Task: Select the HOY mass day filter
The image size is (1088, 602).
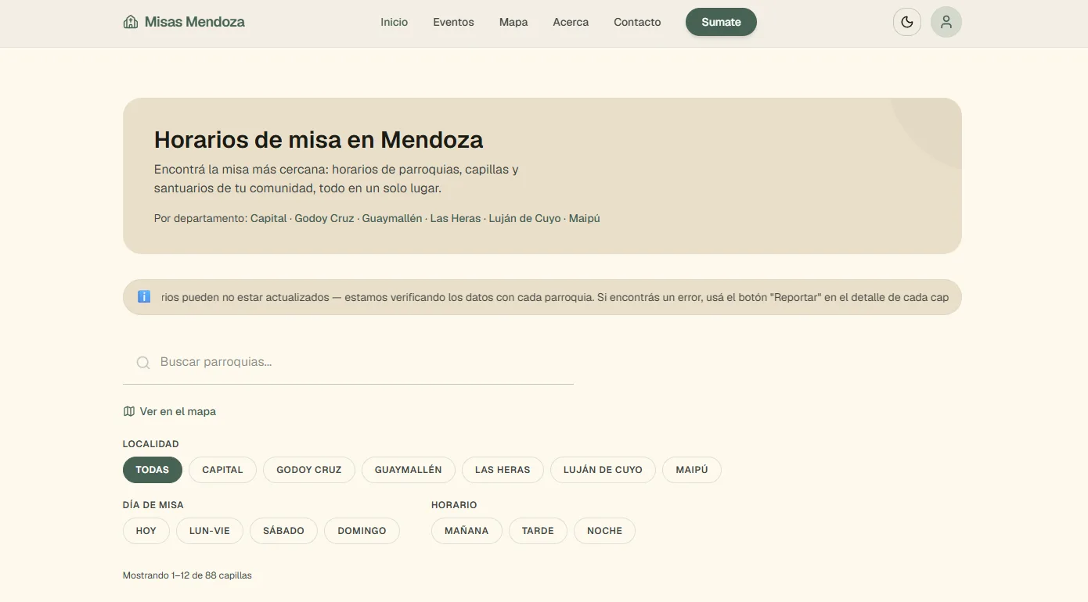Action: [x=146, y=530]
